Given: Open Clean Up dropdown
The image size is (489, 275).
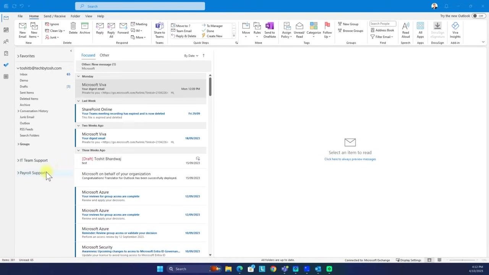Looking at the screenshot, I should pos(55,31).
